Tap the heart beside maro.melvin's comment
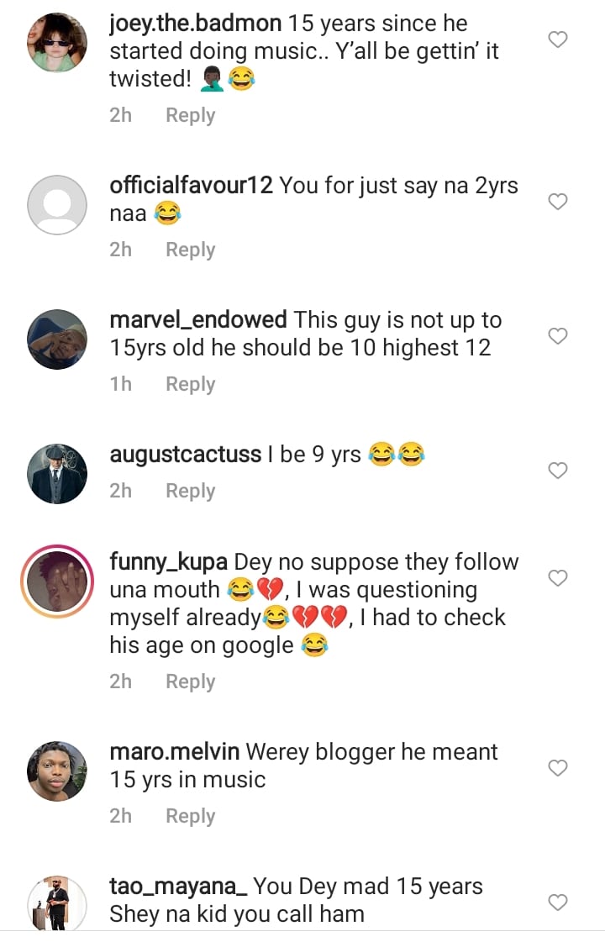605x942 pixels. 558,768
